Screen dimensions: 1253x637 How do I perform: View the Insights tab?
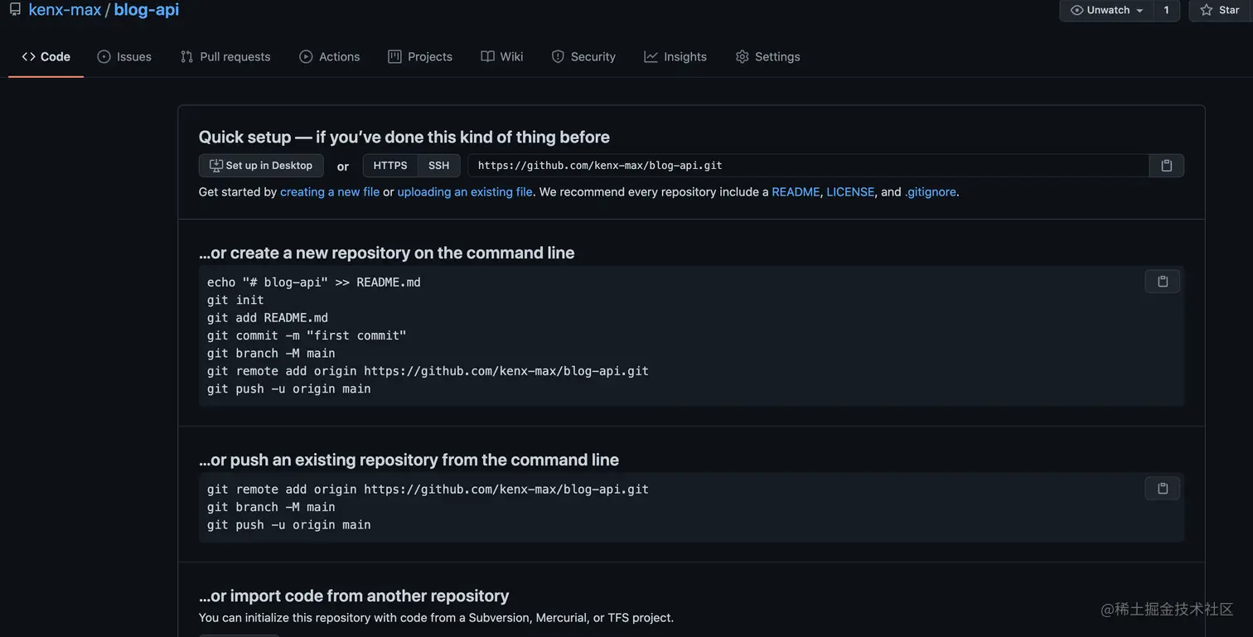pyautogui.click(x=675, y=56)
